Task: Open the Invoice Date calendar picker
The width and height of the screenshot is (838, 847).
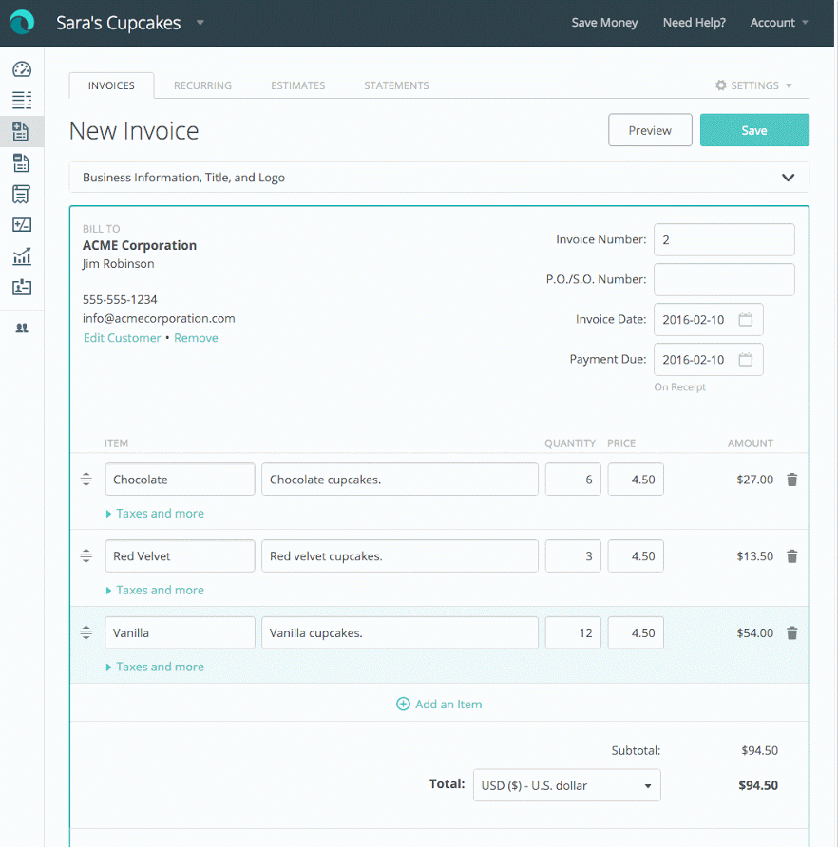Action: point(746,320)
